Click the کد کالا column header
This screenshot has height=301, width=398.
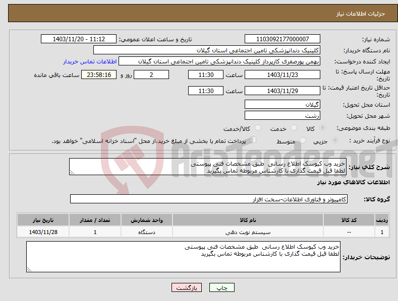(349, 220)
